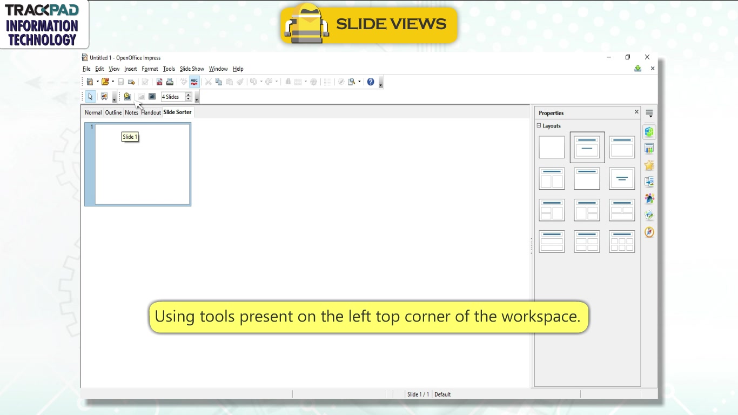This screenshot has height=415, width=738.
Task: Open the Window menu
Action: [218, 69]
